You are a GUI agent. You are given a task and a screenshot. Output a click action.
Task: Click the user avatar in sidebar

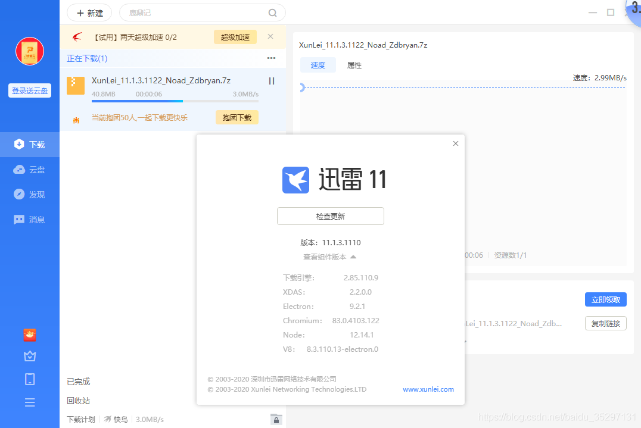pyautogui.click(x=29, y=51)
